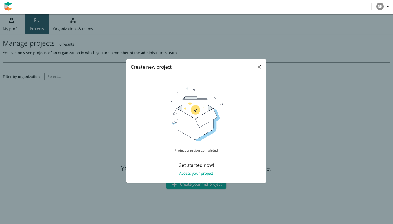Click the Get started now! heading
Screen dimensions: 393x224
point(196,165)
